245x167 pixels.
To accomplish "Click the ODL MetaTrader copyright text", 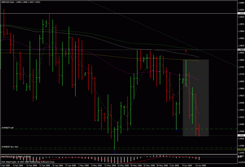I will click(x=28, y=162).
